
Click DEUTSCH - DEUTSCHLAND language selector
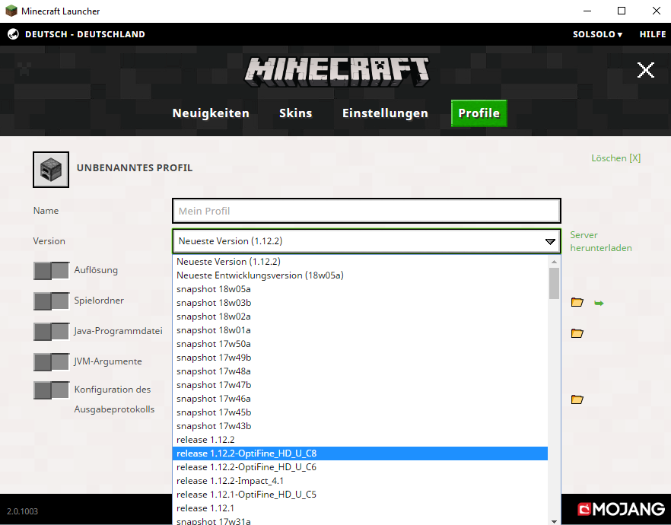pos(84,34)
